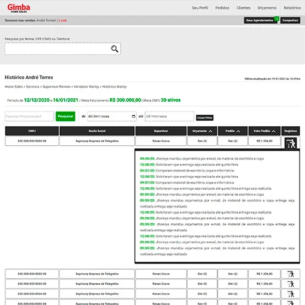This screenshot has height=305, width=305.
Task: Select the Histórico Warley breadcrumb
Action: 114,87
